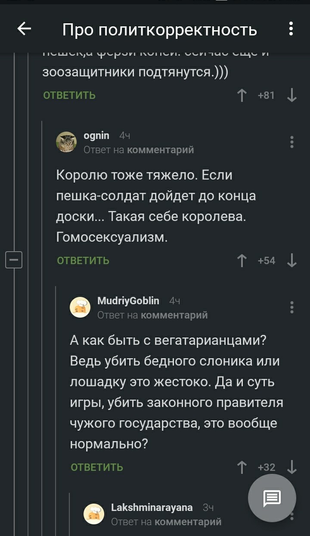This screenshot has height=536, width=310.
Task: Downvote ognin's comment
Action: click(291, 261)
